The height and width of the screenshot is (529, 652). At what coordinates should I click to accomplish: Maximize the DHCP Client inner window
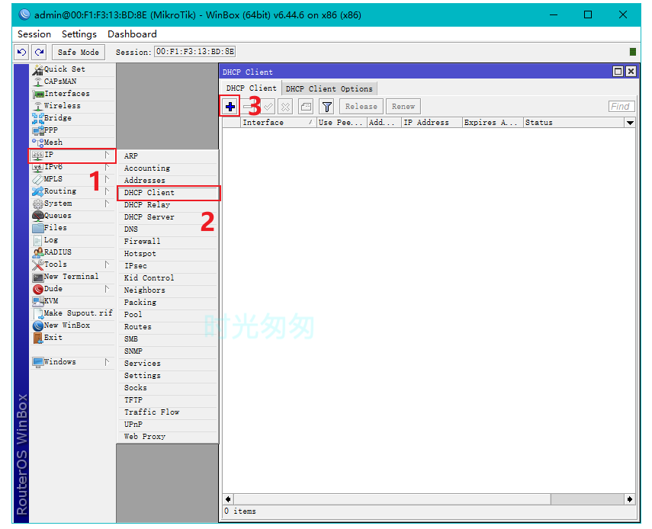[x=618, y=72]
